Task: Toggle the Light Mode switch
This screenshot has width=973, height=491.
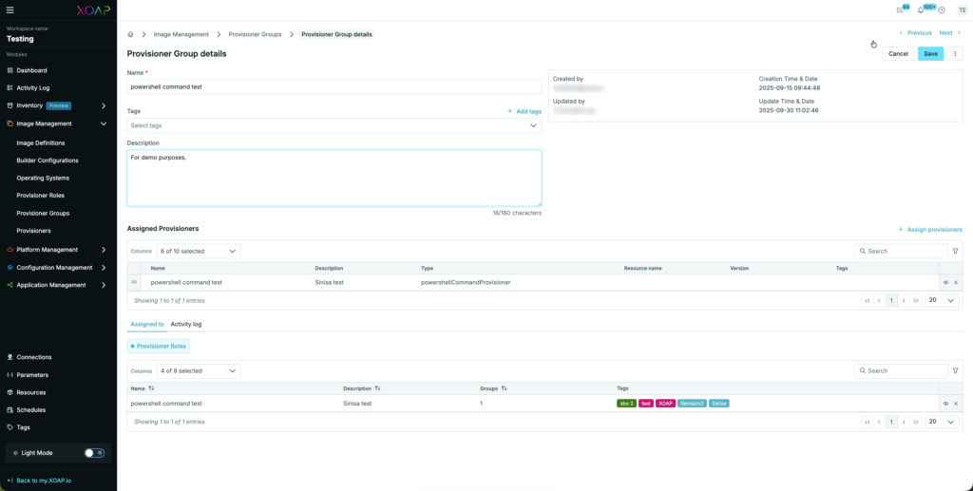Action: point(94,453)
